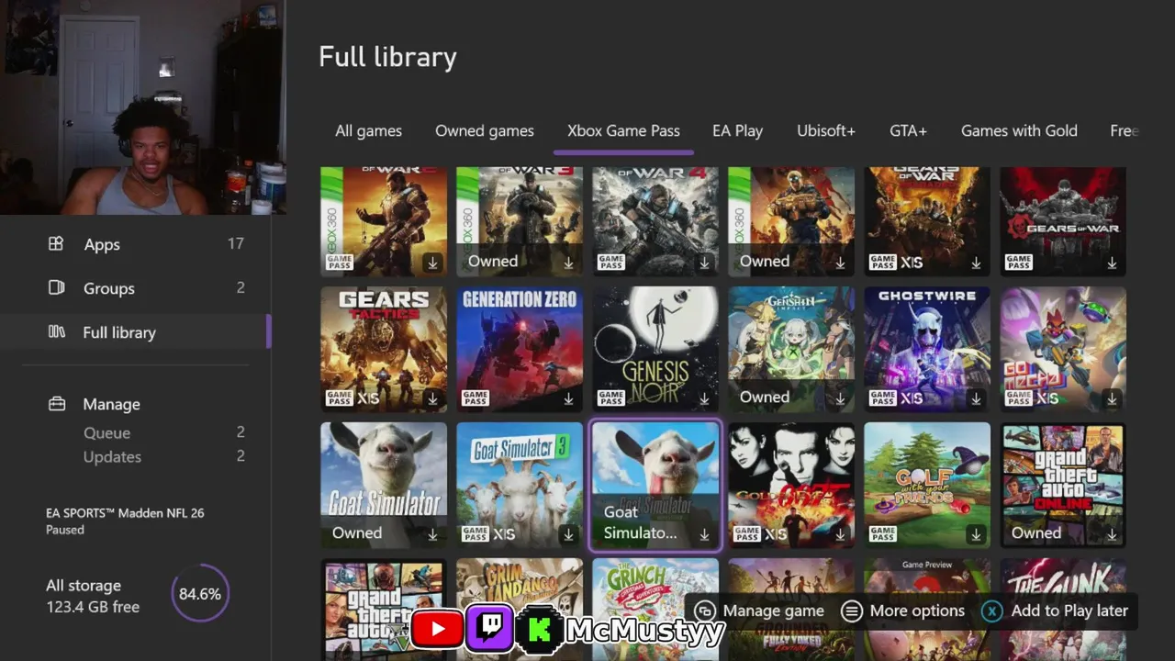Click the X button icon for Play later
This screenshot has width=1175, height=661.
[x=992, y=611]
